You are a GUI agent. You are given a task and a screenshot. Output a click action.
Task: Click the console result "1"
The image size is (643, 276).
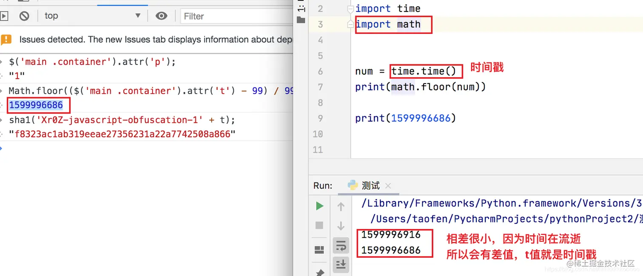tap(17, 76)
